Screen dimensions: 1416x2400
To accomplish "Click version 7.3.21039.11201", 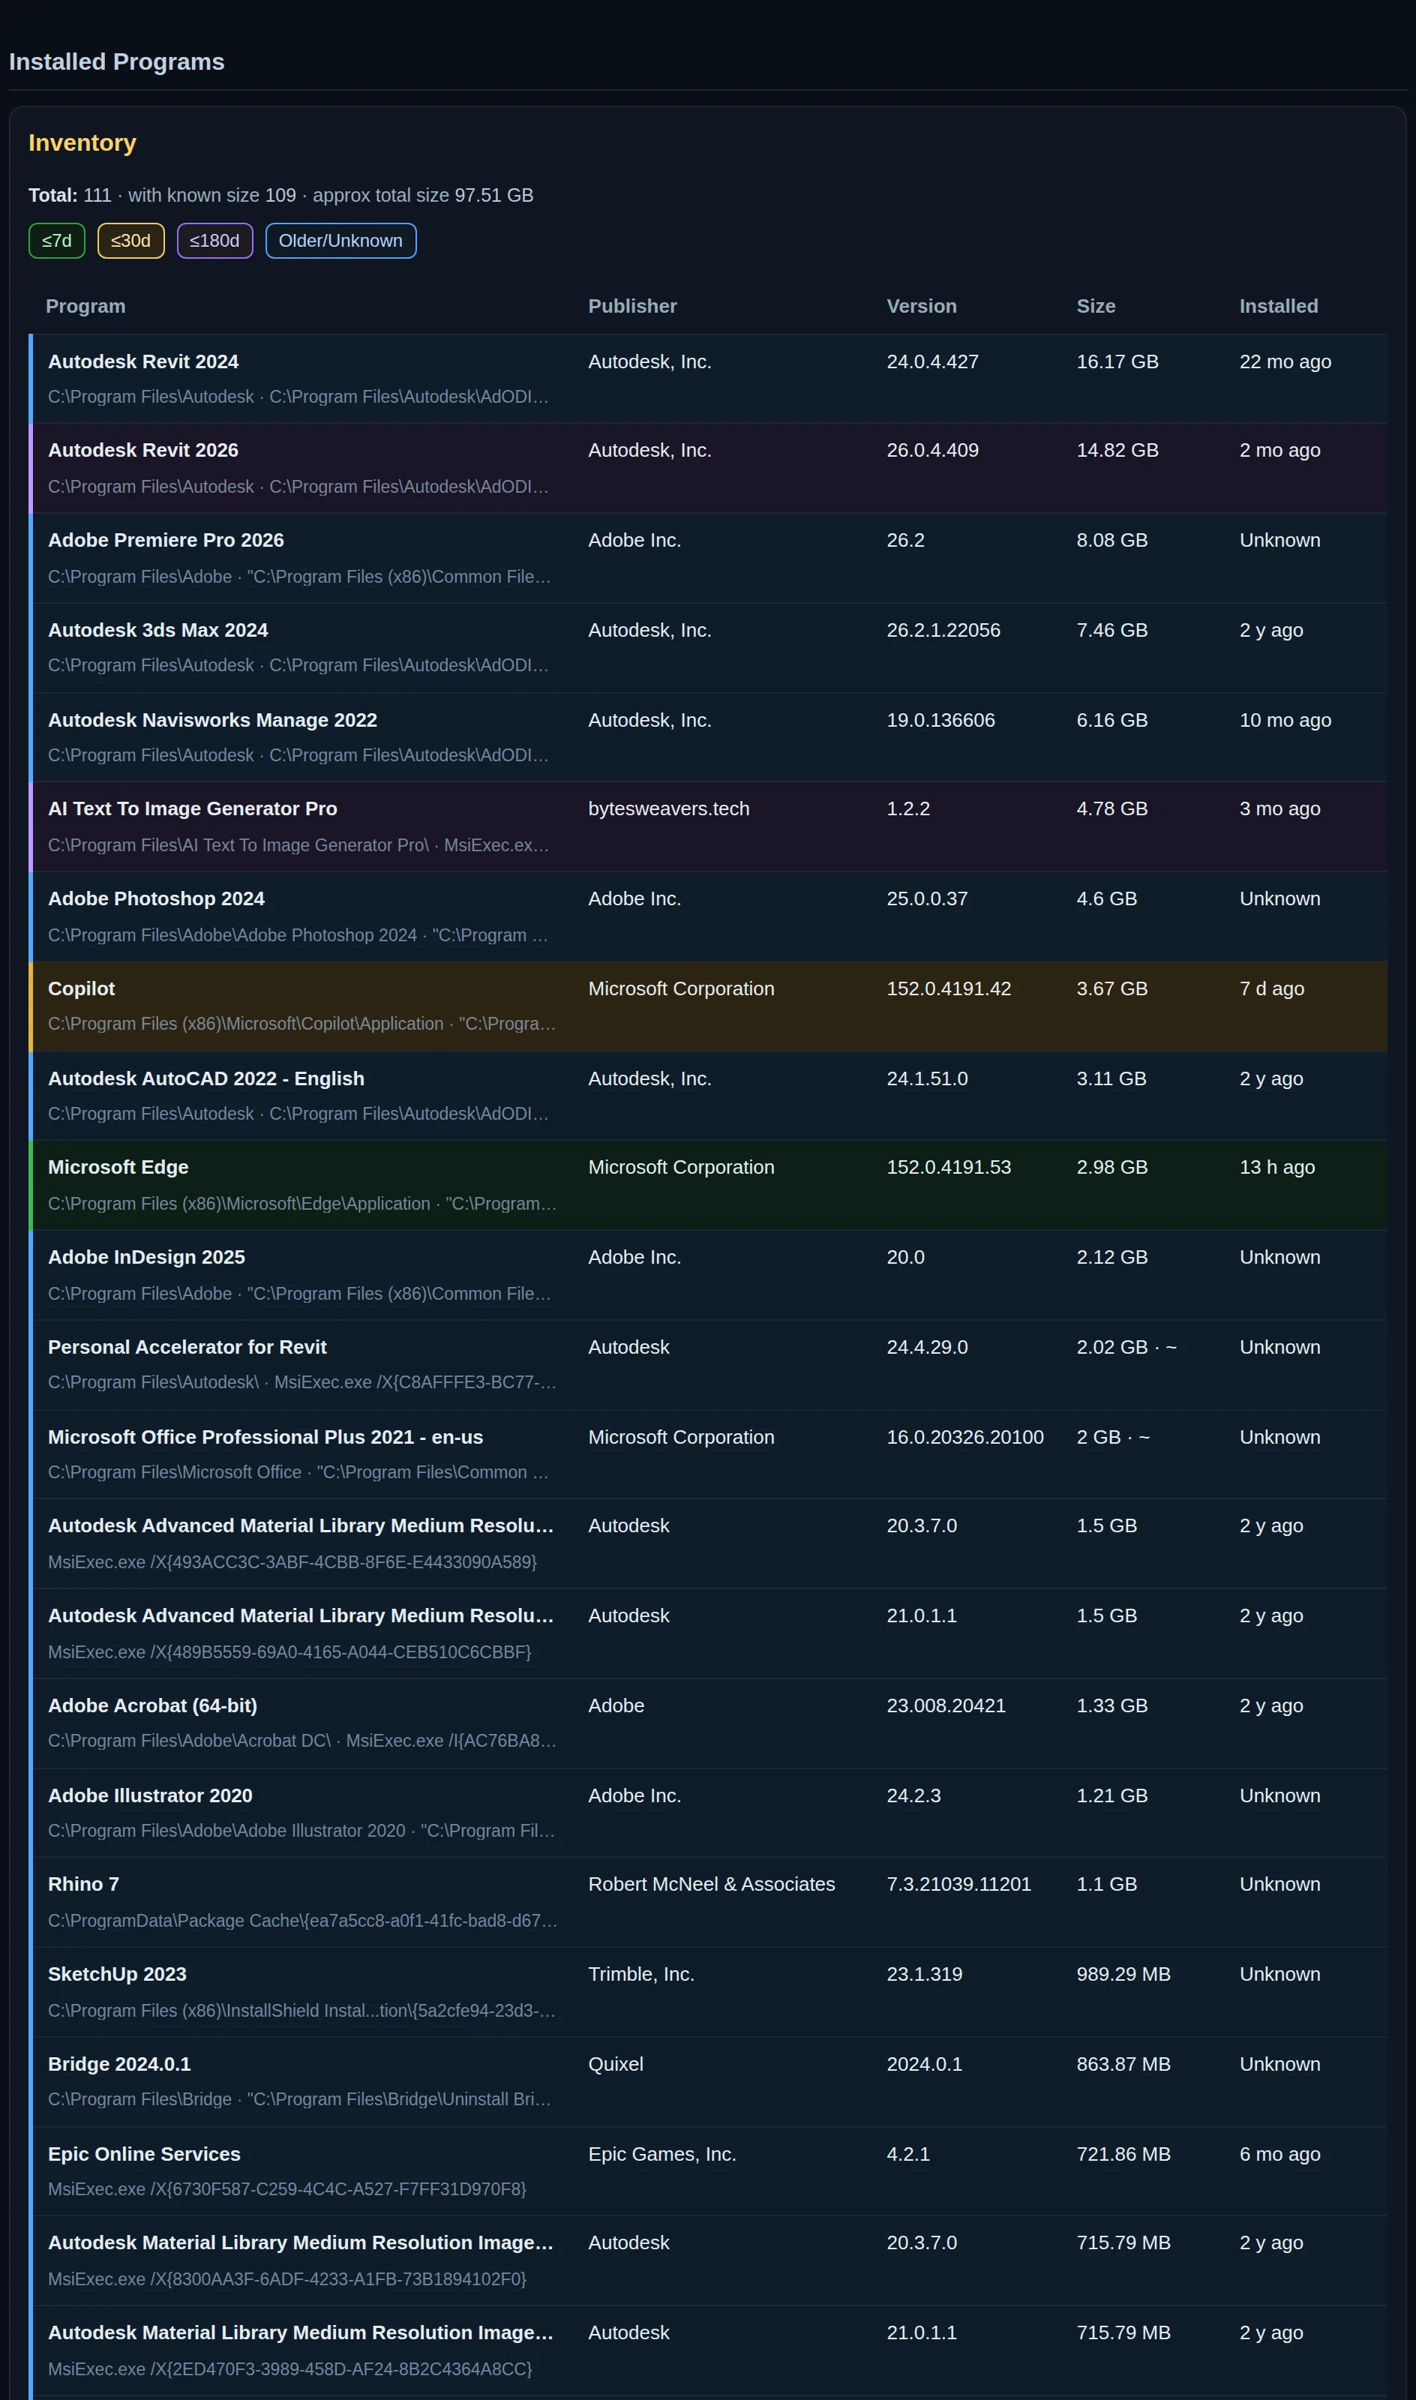I will (959, 1884).
